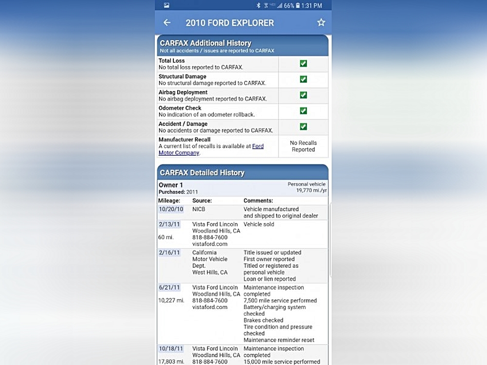This screenshot has width=487, height=365.
Task: Tap the CARFAX Additional History header
Action: pos(243,46)
